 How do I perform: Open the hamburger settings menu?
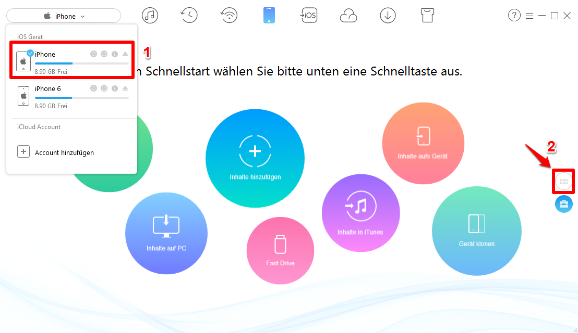[x=529, y=16]
